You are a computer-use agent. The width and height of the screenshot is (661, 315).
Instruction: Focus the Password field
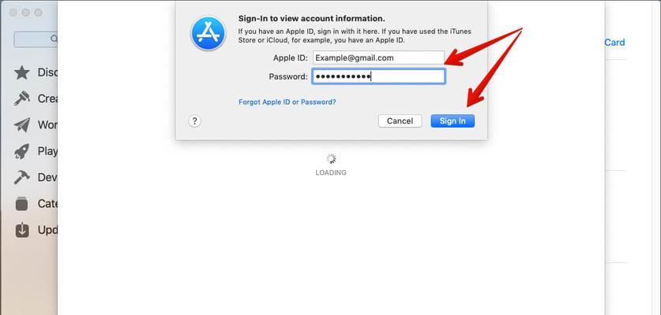coord(378,76)
